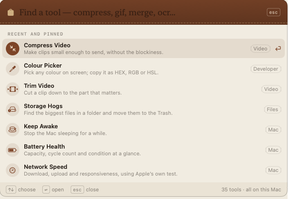The width and height of the screenshot is (288, 199).
Task: Click 'Pick any colour on screen' description
Action: [91, 72]
